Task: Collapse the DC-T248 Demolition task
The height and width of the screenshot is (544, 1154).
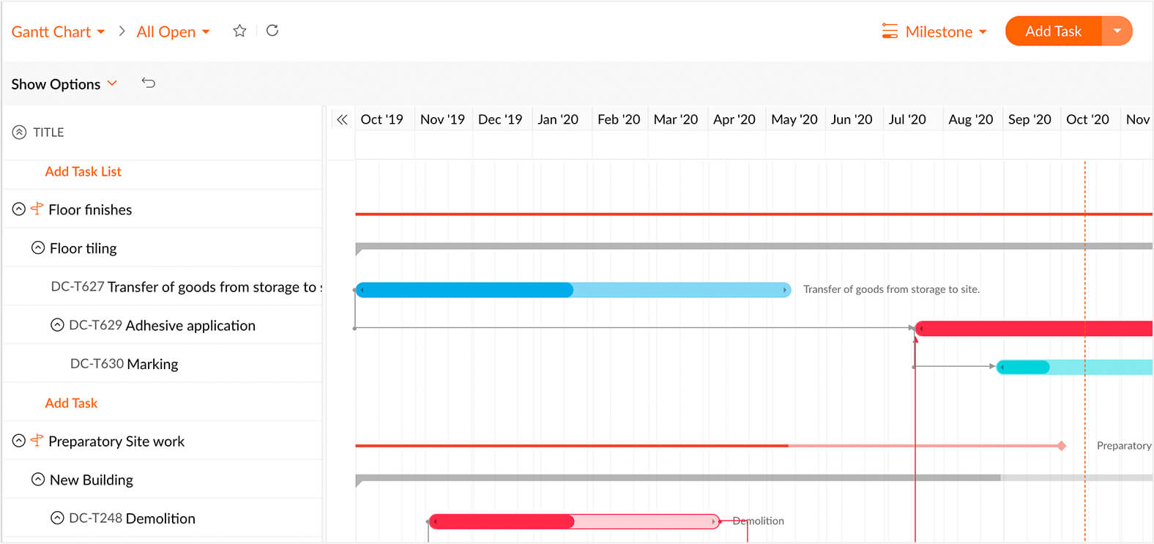Action: click(57, 518)
